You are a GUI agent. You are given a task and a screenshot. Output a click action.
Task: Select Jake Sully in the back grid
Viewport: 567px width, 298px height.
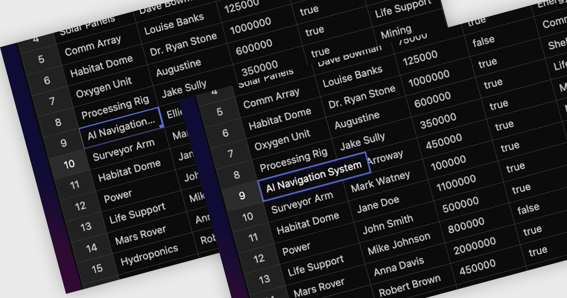click(184, 89)
